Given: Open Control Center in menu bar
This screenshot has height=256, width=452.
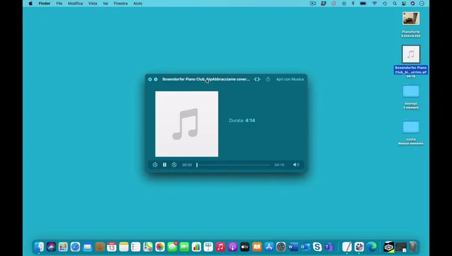Looking at the screenshot, I should 404,3.
